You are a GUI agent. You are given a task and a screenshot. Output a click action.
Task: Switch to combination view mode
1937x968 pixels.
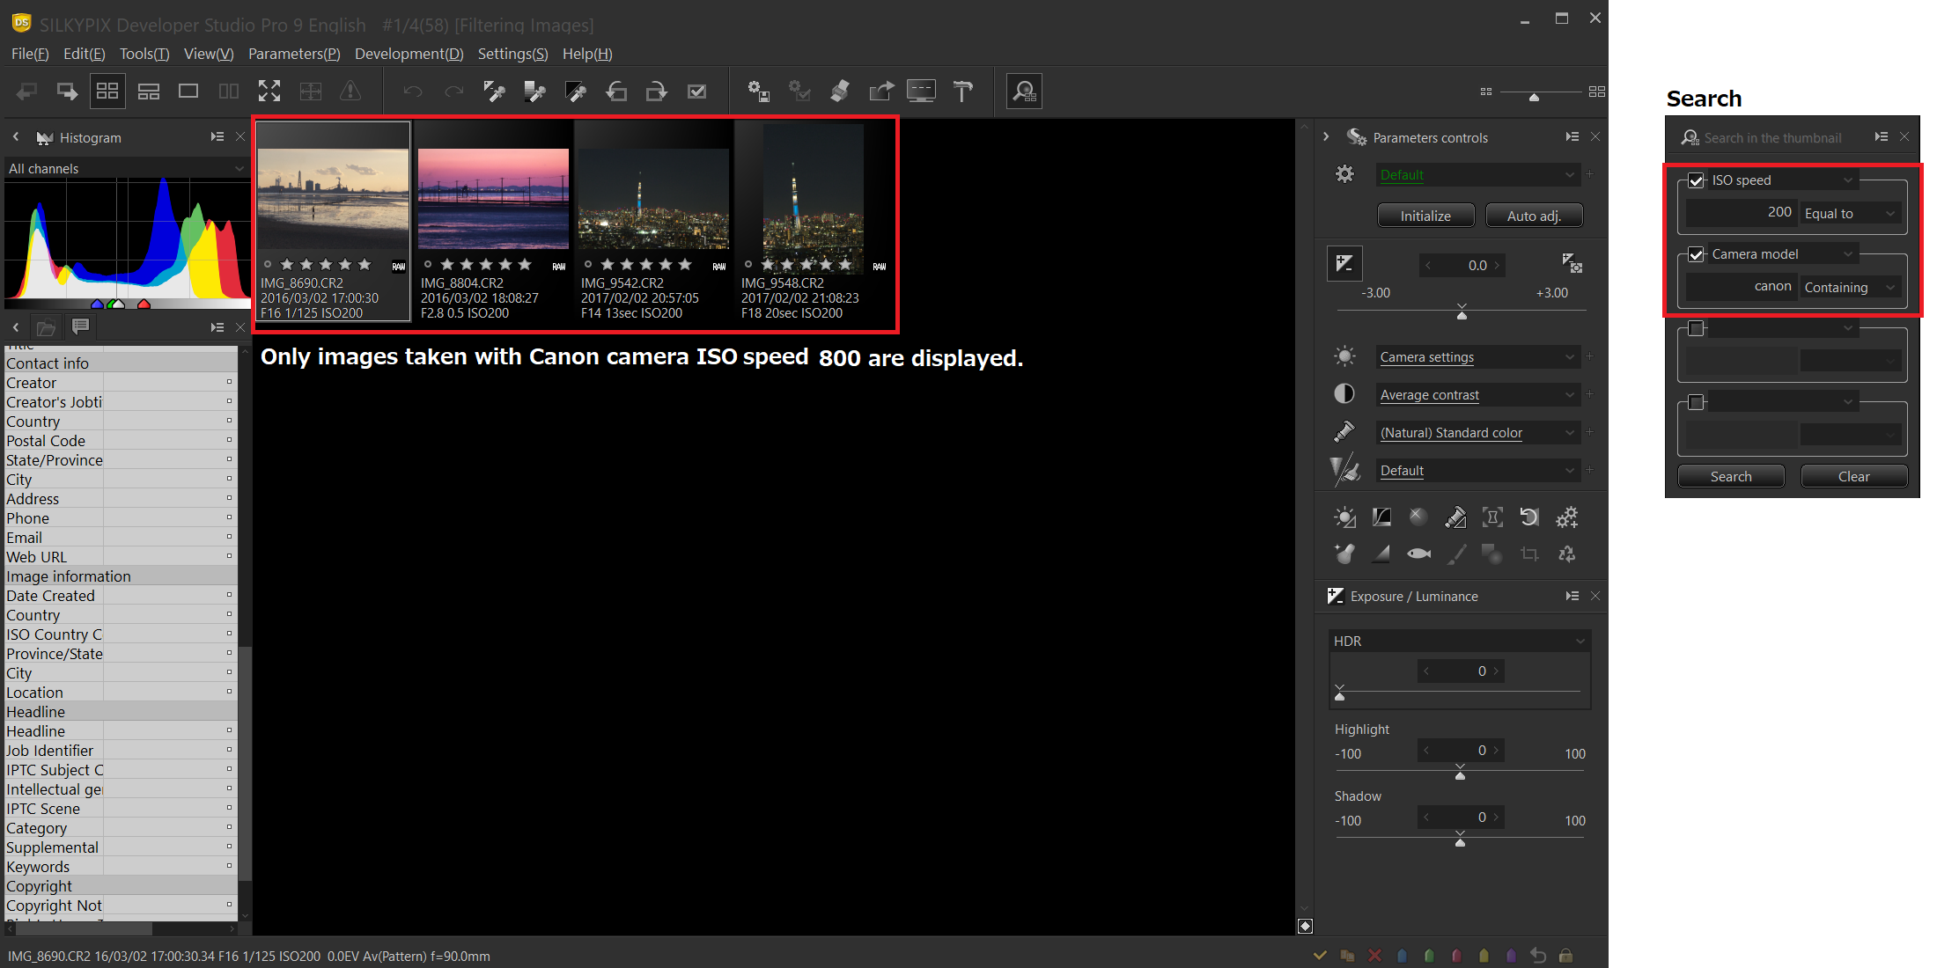tap(149, 92)
